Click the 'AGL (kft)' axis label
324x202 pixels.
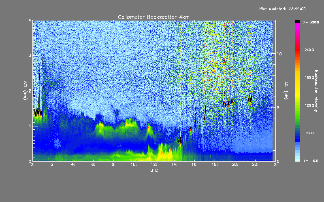[x=286, y=90]
